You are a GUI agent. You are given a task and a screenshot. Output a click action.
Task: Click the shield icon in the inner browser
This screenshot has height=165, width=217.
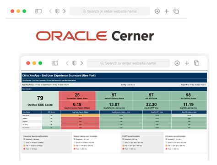pyautogui.click(x=74, y=63)
